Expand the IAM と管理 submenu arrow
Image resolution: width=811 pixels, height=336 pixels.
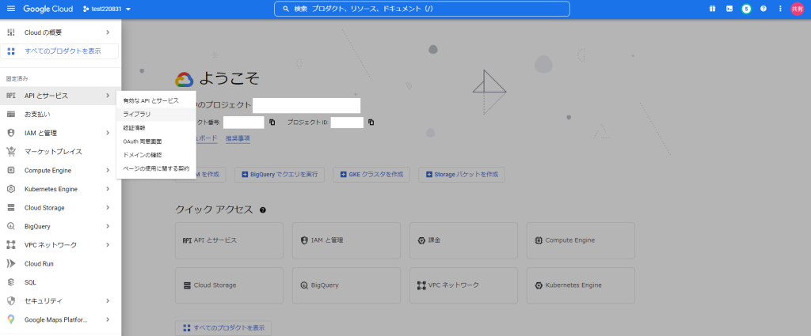point(108,133)
